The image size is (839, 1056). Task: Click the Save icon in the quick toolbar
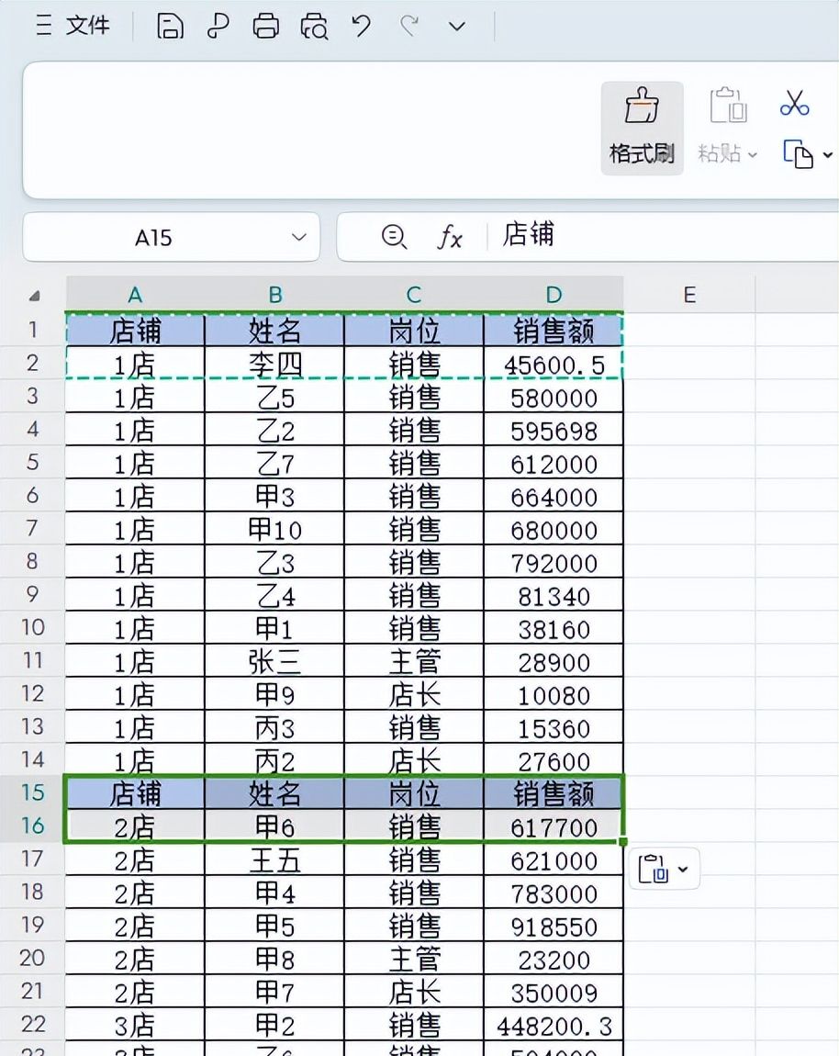[x=168, y=28]
